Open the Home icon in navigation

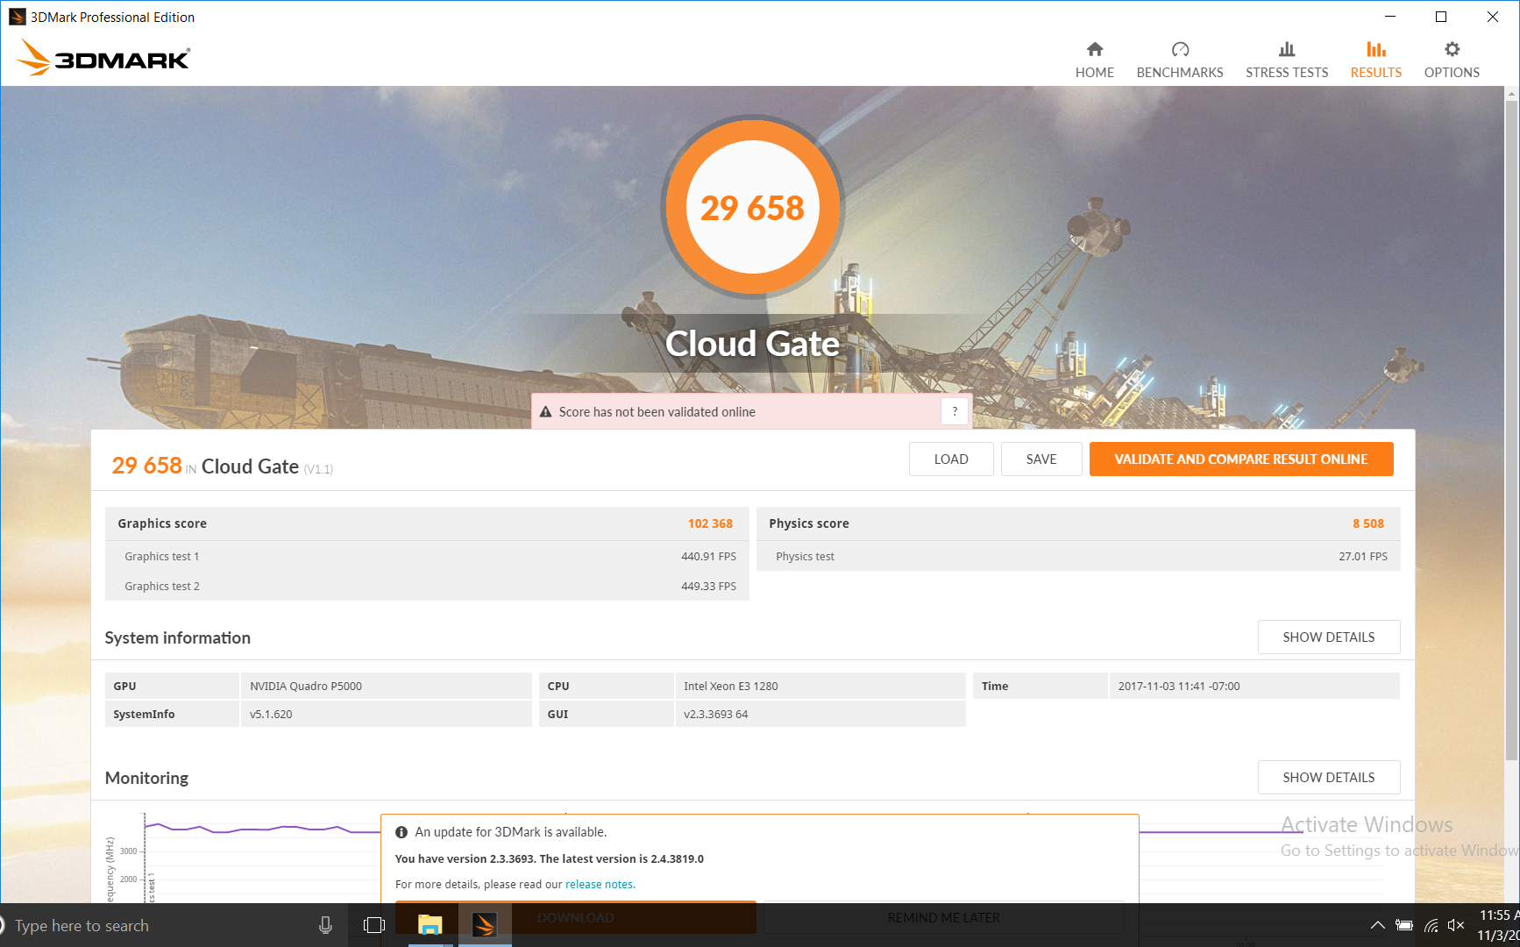(1094, 49)
